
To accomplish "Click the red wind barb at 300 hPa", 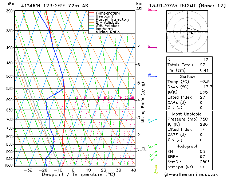I will click(x=152, y=10).
